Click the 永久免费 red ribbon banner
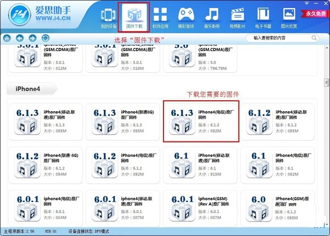 [315, 14]
